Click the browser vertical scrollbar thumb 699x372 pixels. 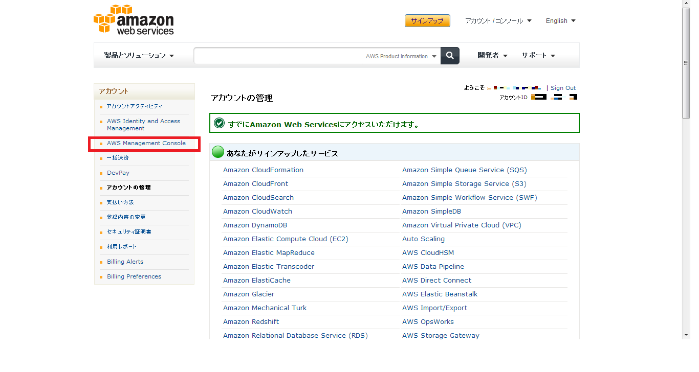[x=686, y=63]
